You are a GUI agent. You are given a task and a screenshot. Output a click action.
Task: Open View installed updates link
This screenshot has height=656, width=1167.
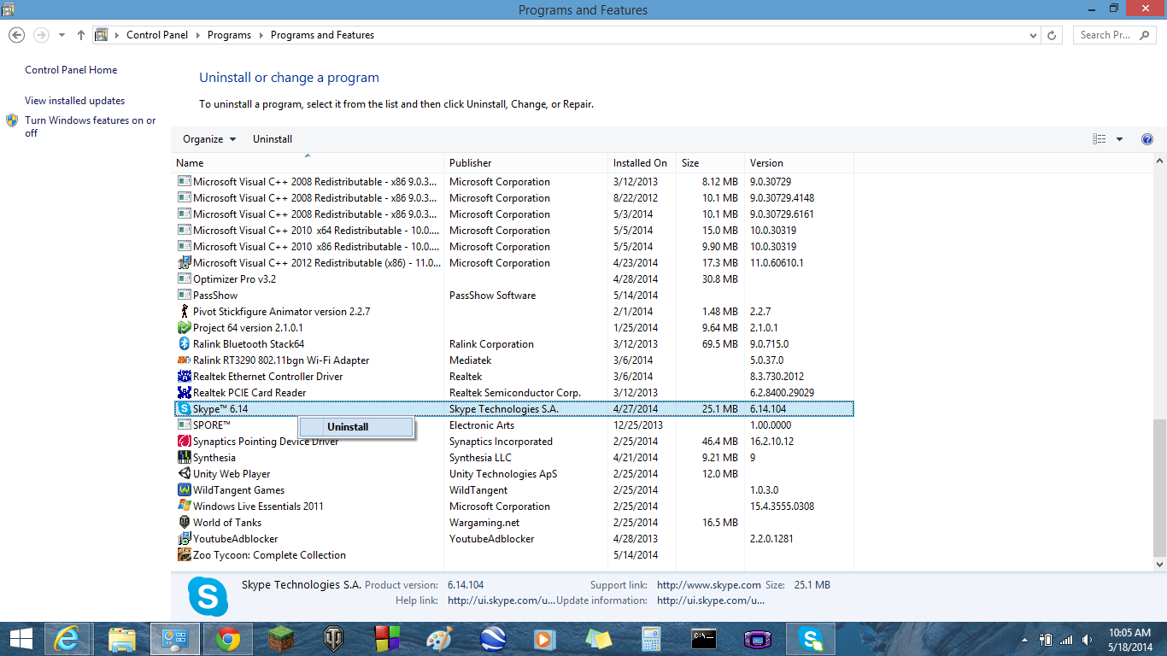point(74,101)
